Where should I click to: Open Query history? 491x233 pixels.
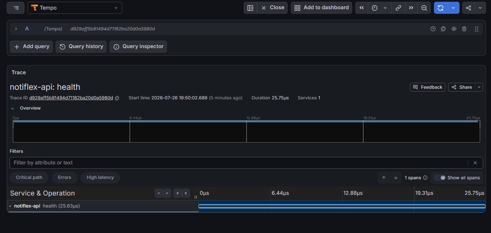pyautogui.click(x=81, y=47)
